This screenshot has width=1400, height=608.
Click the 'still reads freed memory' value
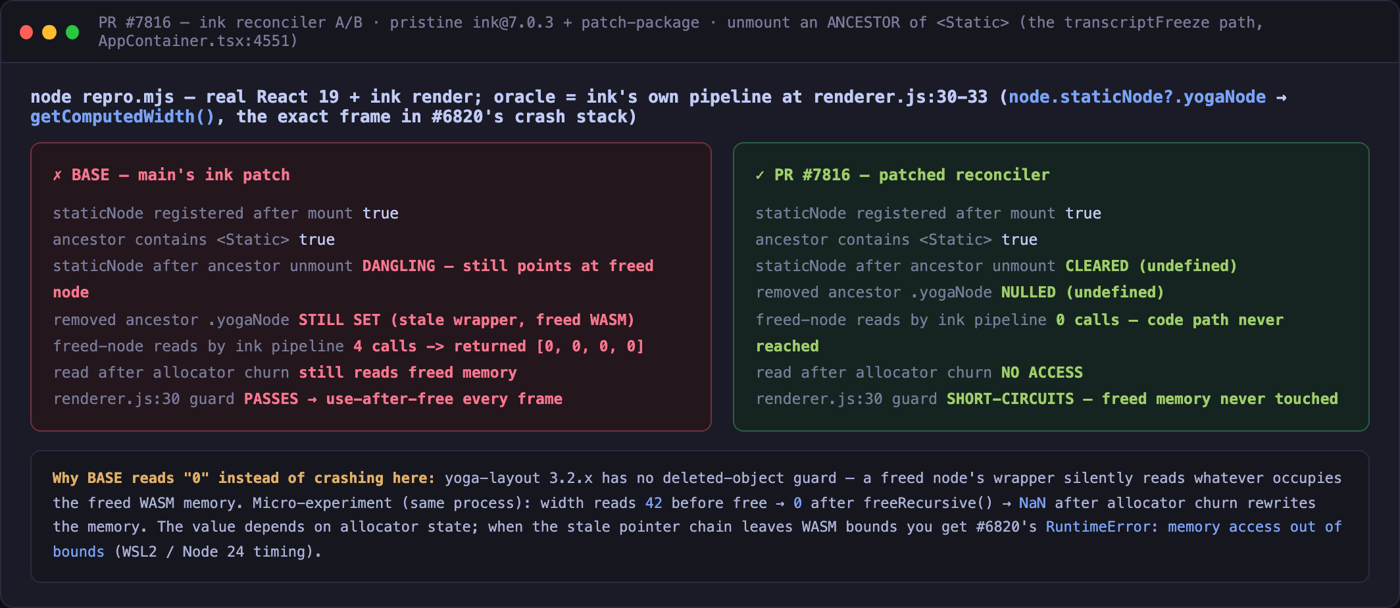coord(408,372)
